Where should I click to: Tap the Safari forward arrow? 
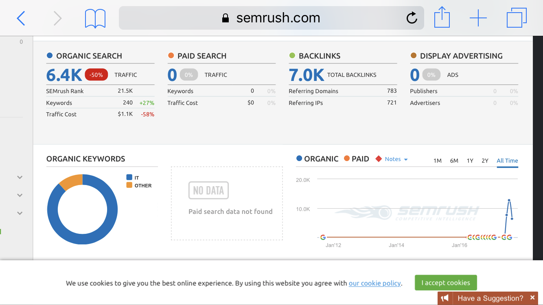[58, 18]
